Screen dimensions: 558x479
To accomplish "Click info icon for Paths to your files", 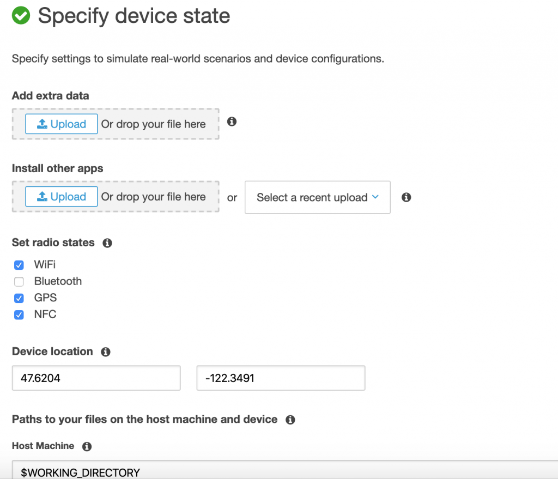I will [290, 420].
